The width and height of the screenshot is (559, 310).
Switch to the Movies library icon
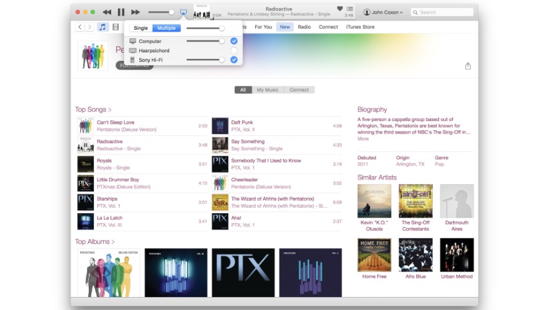tap(116, 27)
